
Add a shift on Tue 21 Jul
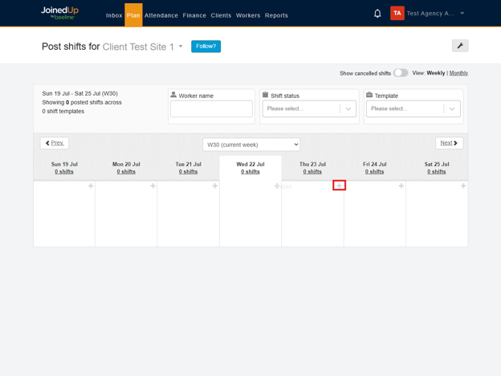pyautogui.click(x=215, y=186)
